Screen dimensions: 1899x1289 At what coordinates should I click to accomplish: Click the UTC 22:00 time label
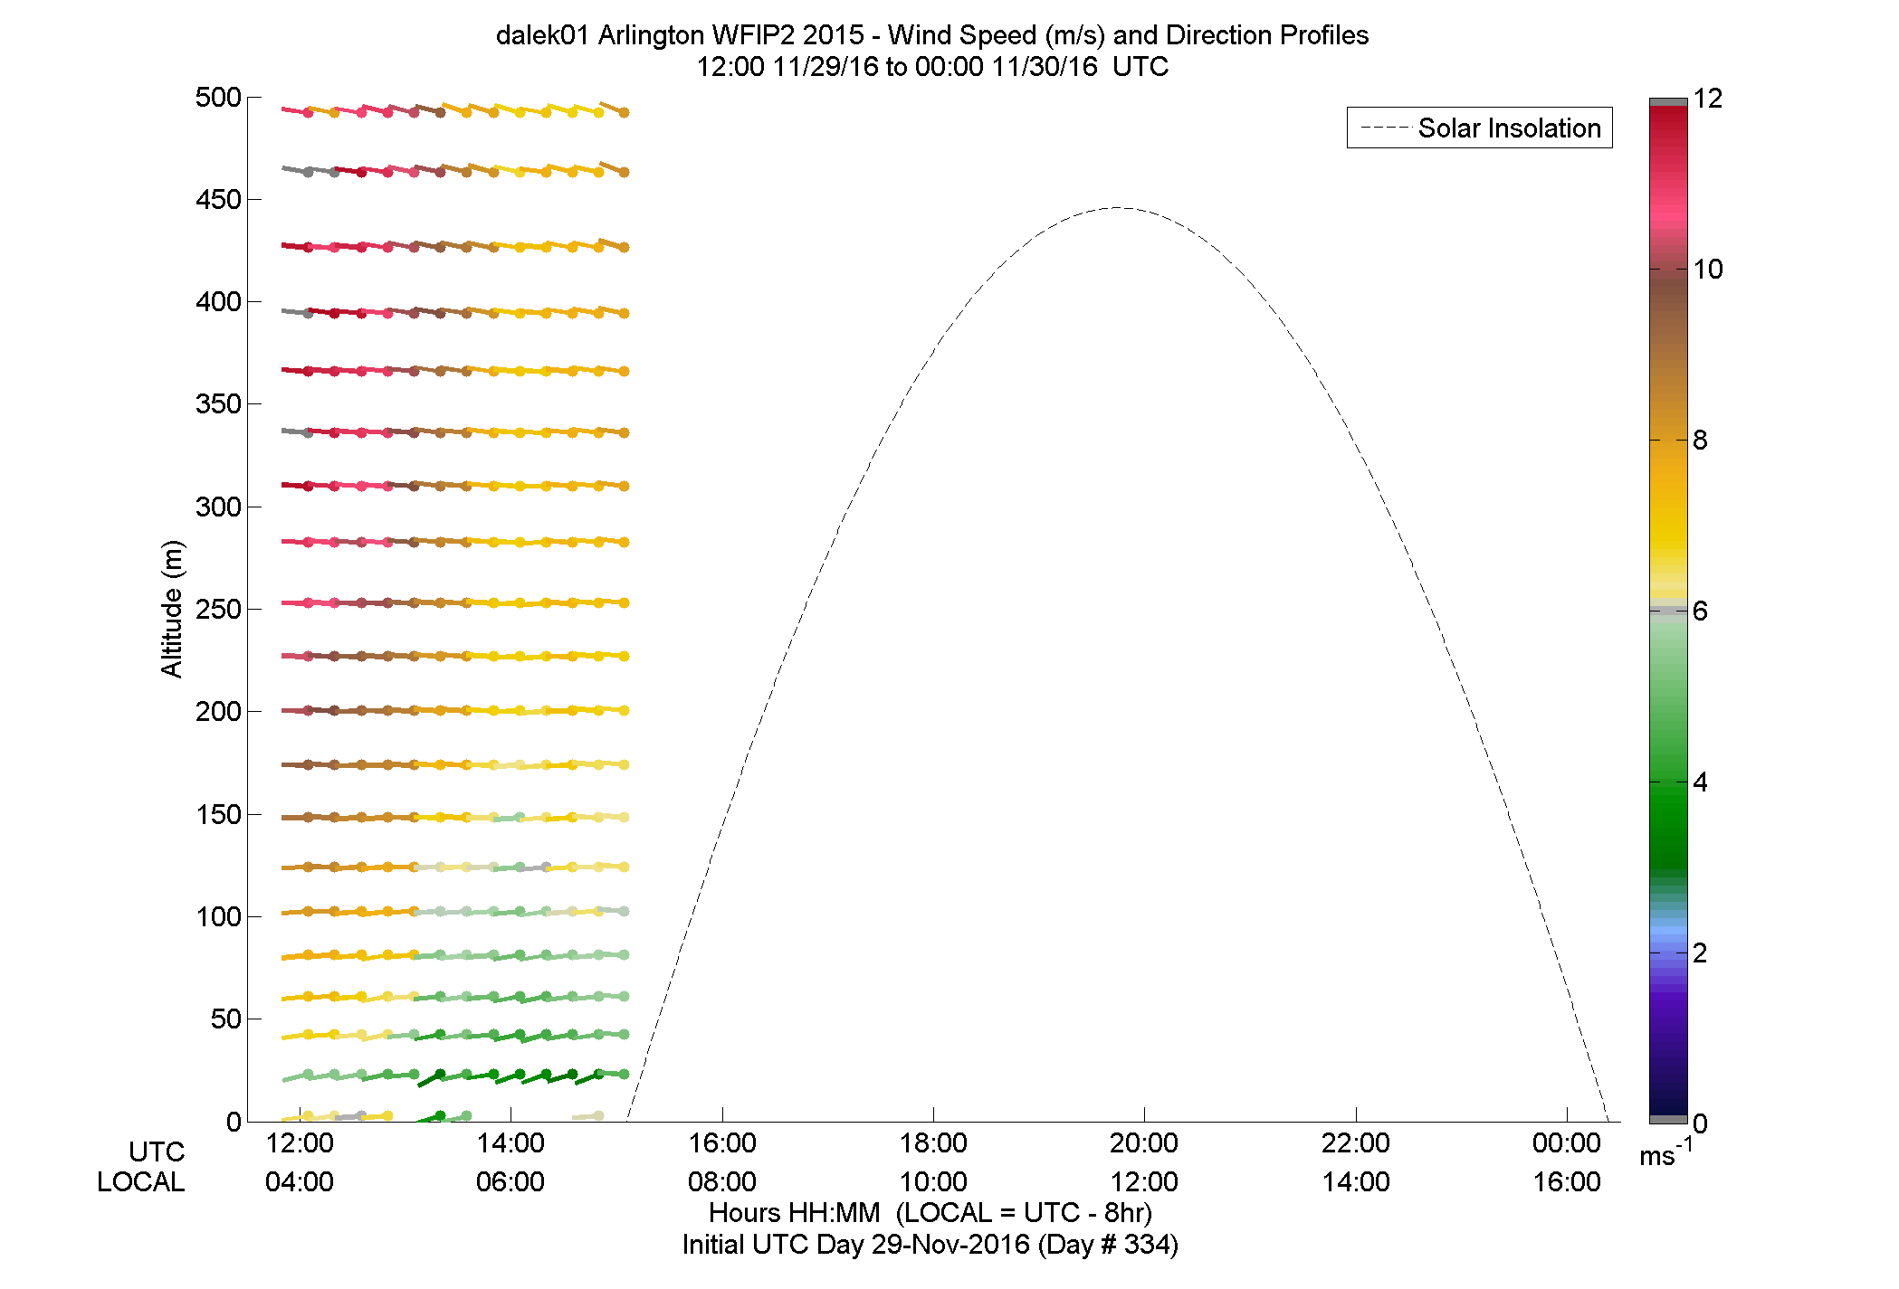tap(1356, 1143)
